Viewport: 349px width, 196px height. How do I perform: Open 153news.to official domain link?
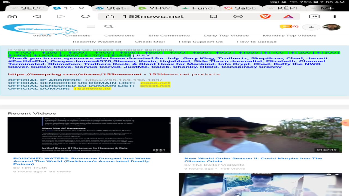pyautogui.click(x=92, y=89)
